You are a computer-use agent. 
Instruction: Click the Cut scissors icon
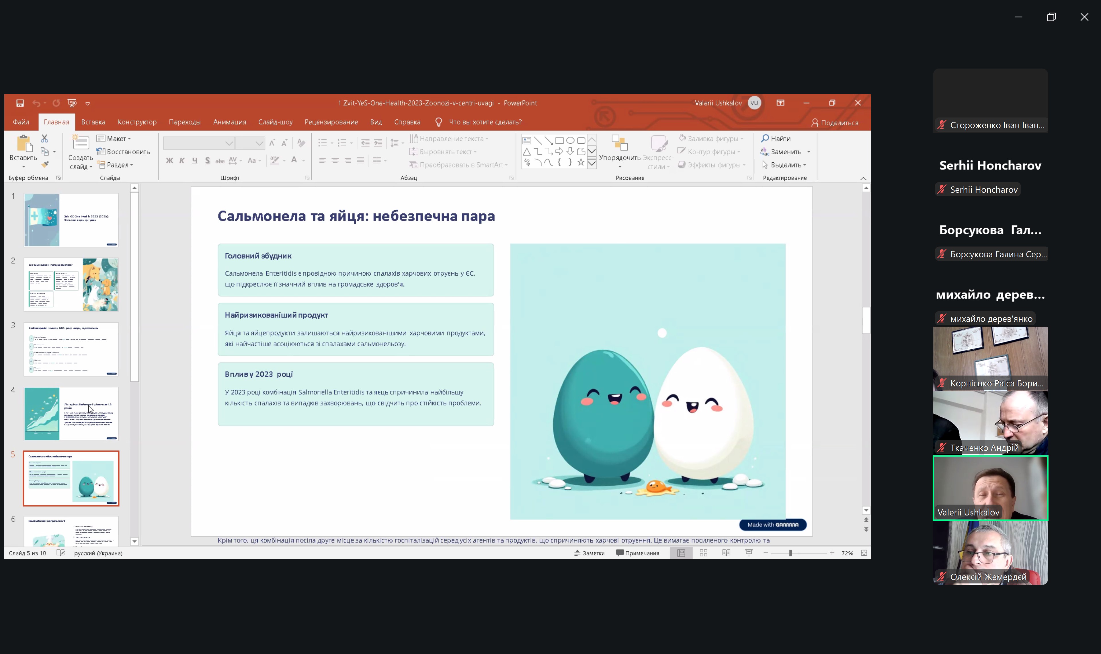coord(44,139)
